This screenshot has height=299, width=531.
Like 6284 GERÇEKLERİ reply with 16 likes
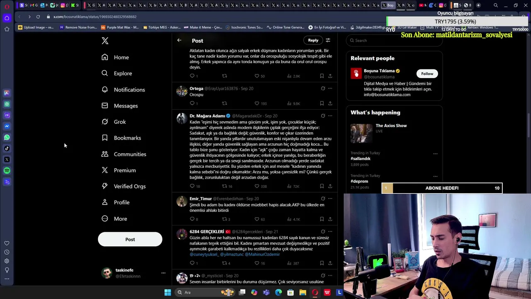coord(257,263)
